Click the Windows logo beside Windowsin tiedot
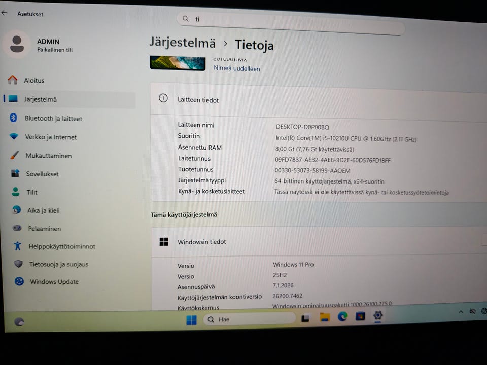 [164, 241]
